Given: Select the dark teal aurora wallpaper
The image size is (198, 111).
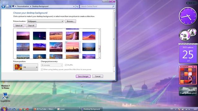Looking at the screenshot, I should tap(39, 36).
